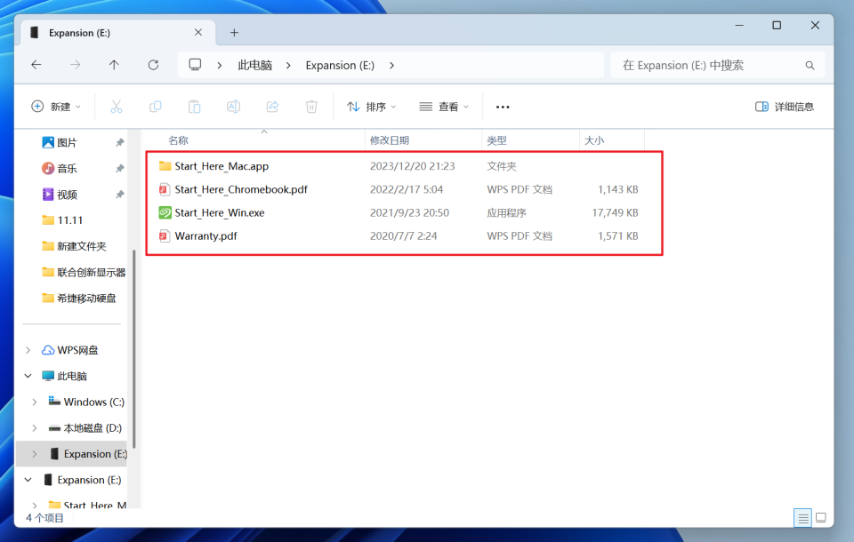Click the Start_Here_Win.exe green icon
Viewport: 854px width, 542px height.
click(165, 212)
